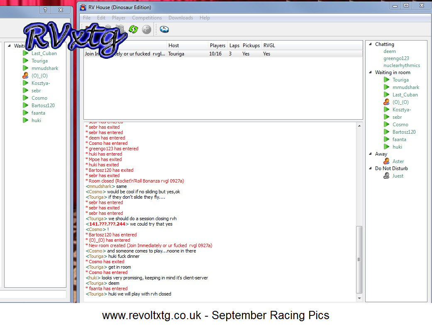Select greengo123 in the Chatting group
The height and width of the screenshot is (327, 432).
(396, 58)
